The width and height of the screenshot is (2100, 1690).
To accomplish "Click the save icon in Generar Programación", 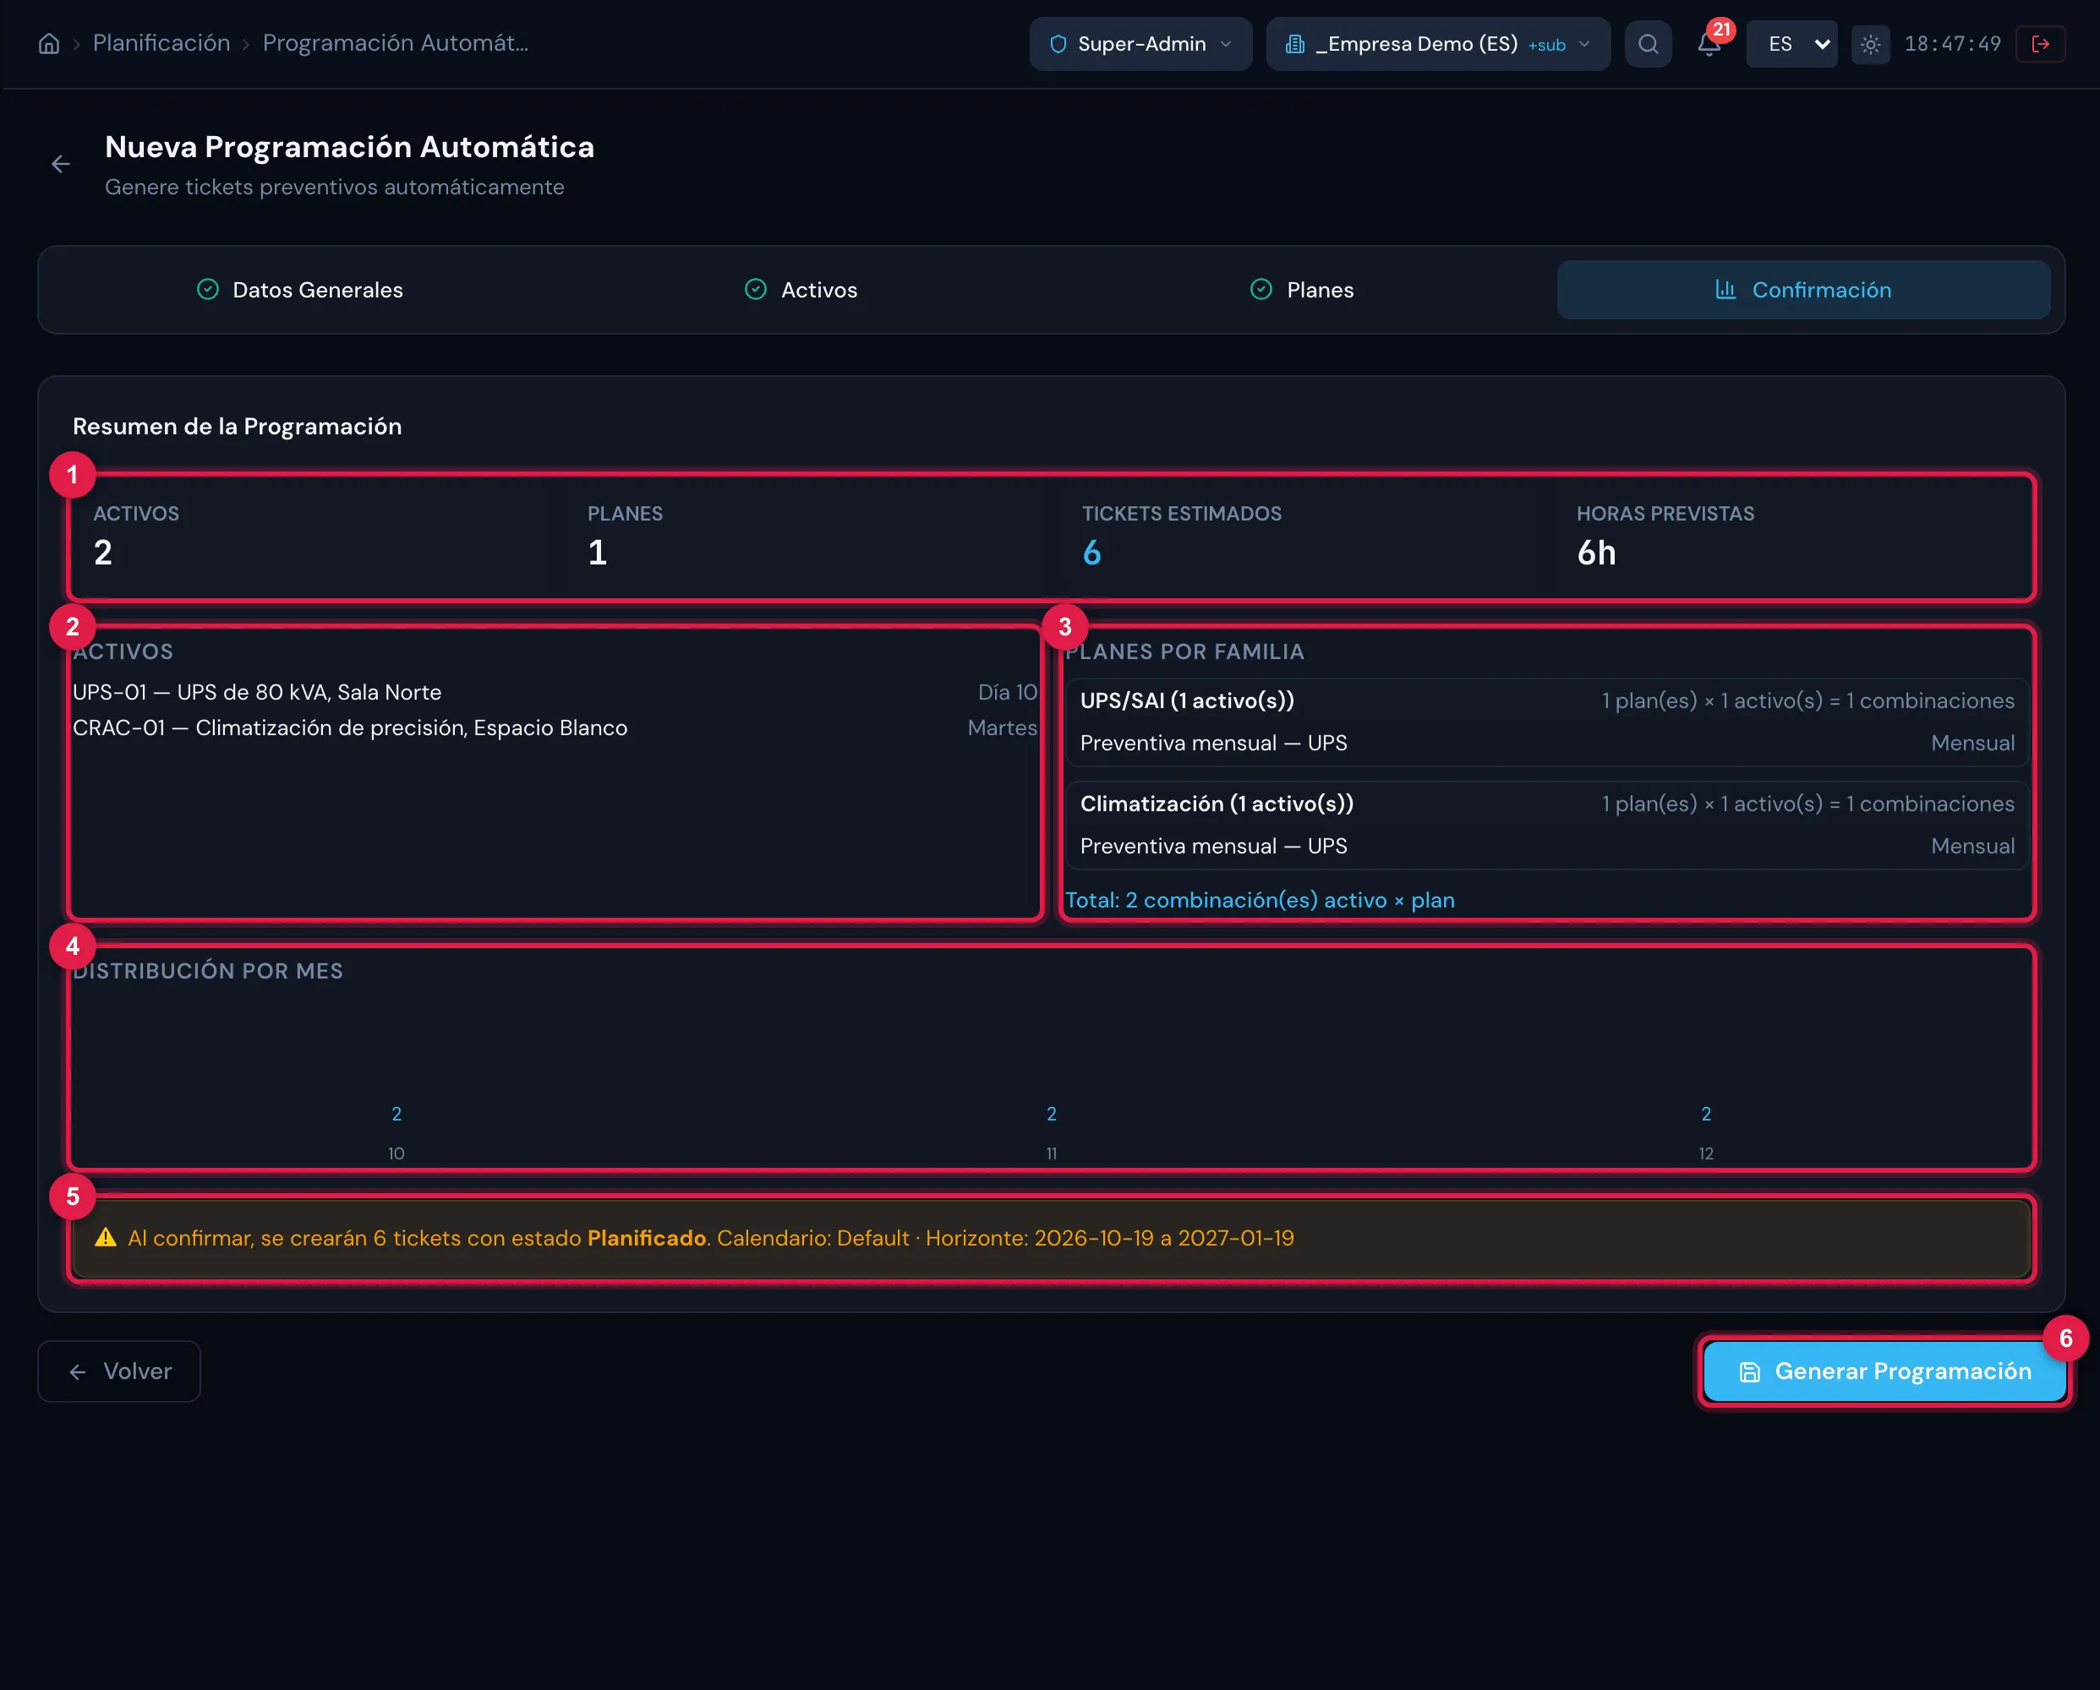I will point(1750,1372).
